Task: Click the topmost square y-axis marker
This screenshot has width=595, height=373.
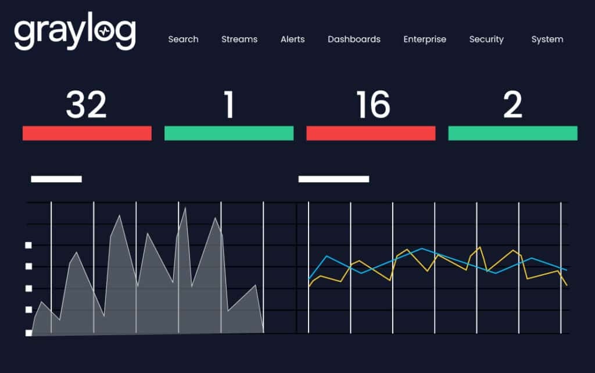Action: pyautogui.click(x=28, y=246)
